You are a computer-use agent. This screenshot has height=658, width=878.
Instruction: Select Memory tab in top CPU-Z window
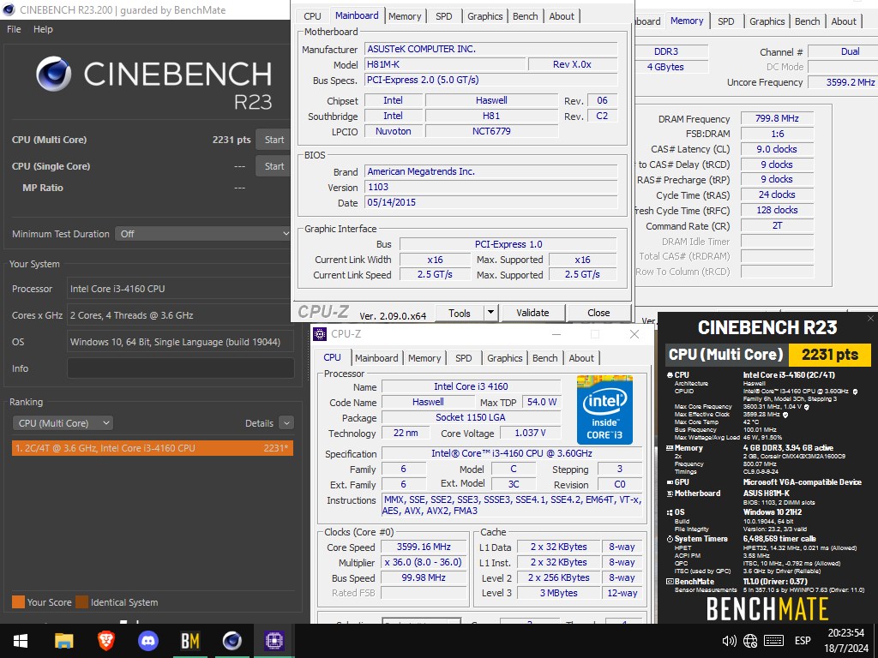[405, 16]
